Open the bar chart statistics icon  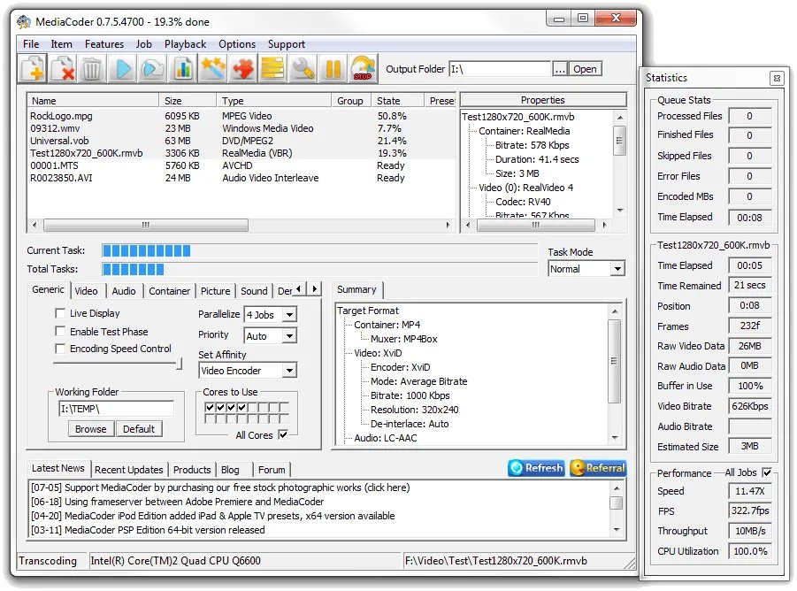tap(182, 68)
